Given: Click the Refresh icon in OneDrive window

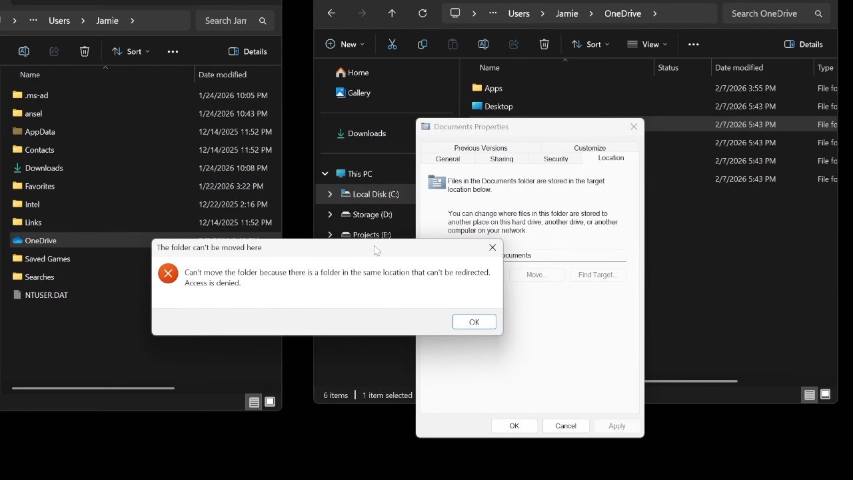Looking at the screenshot, I should (423, 13).
